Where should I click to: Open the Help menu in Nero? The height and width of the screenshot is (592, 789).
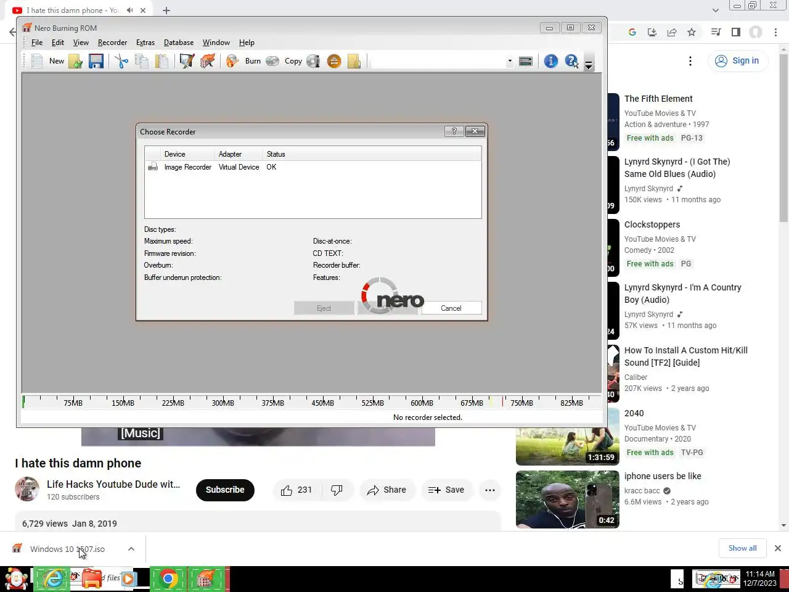pos(247,43)
